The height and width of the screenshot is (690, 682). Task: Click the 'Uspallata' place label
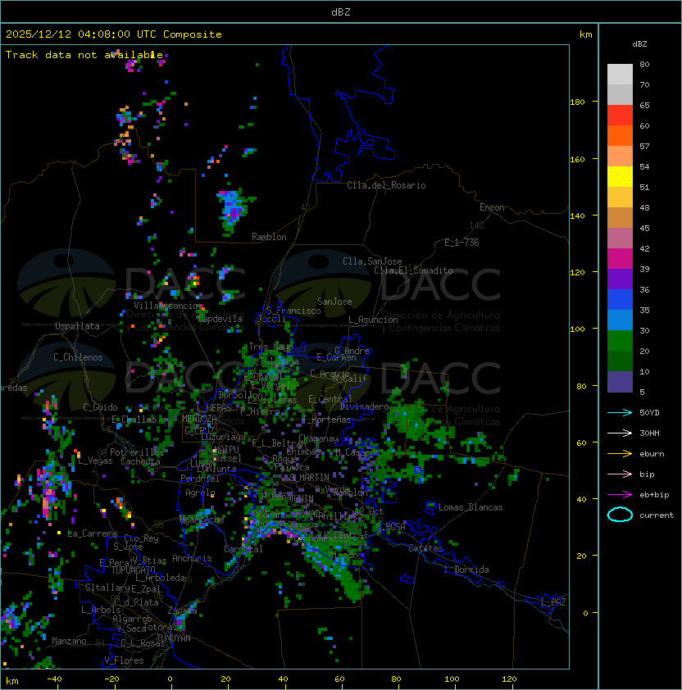click(x=77, y=326)
